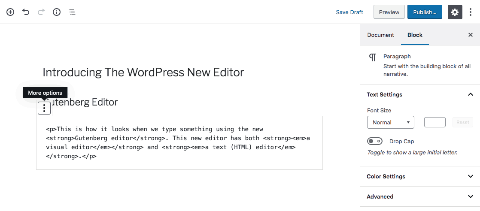The image size is (480, 211).
Task: Open content structure info icon
Action: (57, 12)
